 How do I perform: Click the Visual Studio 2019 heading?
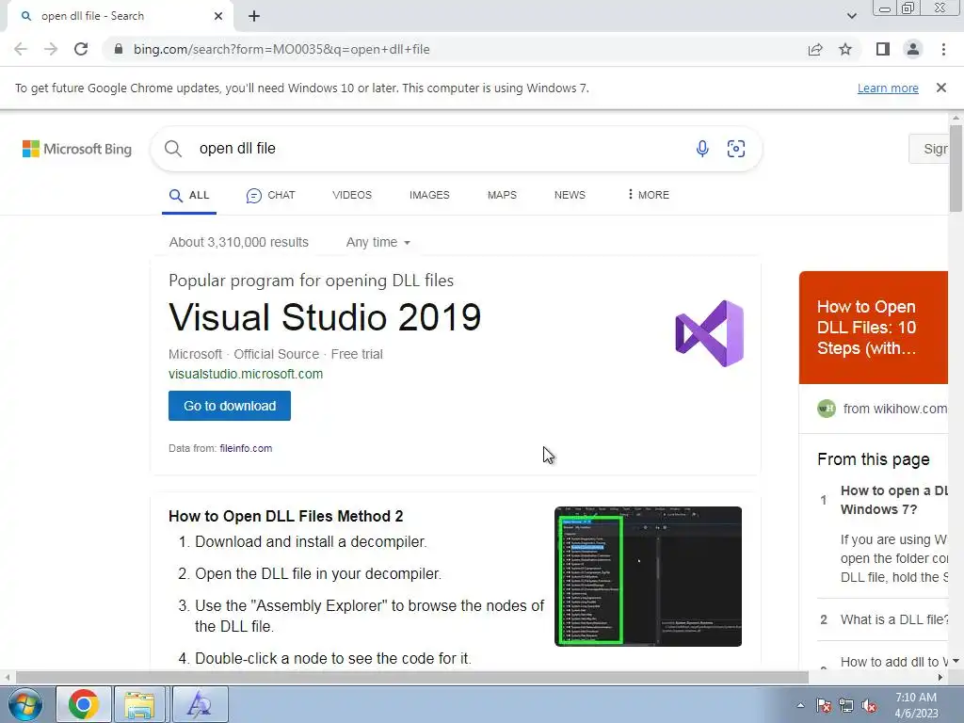pos(325,317)
